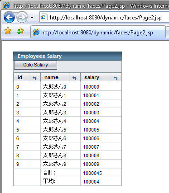This screenshot has width=169, height=193.
Task: Open the recent pages dropdown arrow
Action: [x=32, y=18]
